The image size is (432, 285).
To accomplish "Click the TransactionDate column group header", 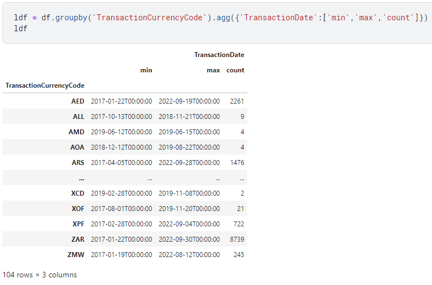I will pos(219,55).
